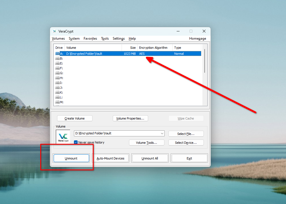Open Volume Properties dialog

click(x=130, y=118)
